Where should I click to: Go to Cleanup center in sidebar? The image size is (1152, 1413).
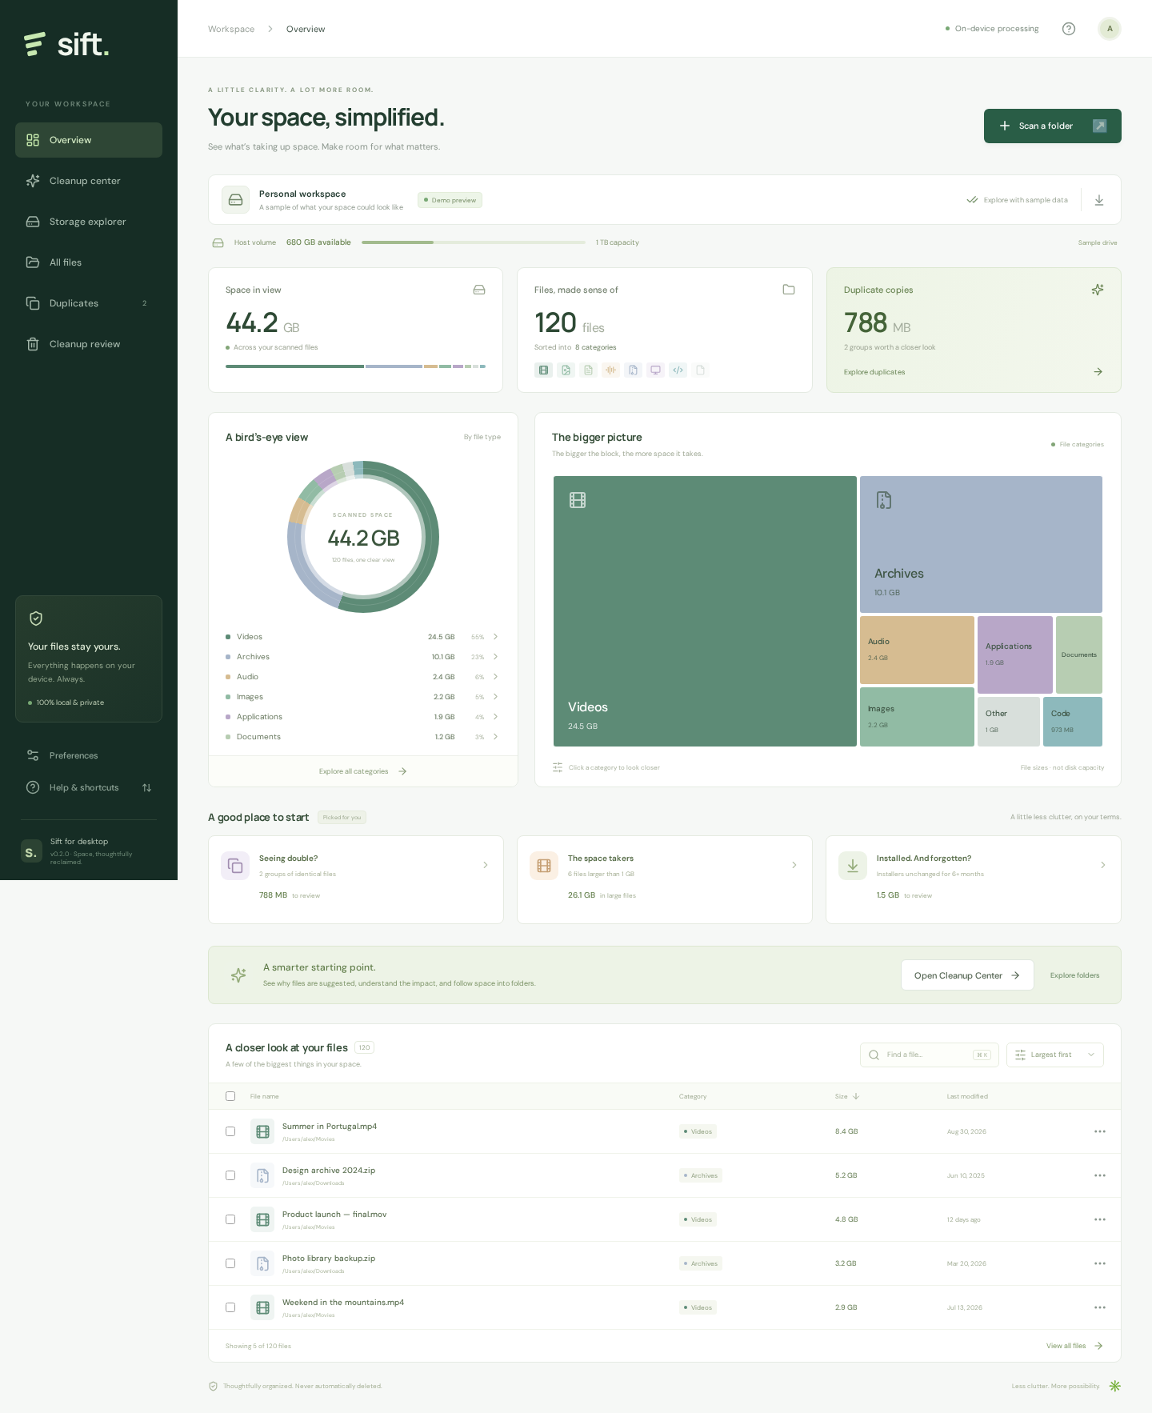coord(89,181)
